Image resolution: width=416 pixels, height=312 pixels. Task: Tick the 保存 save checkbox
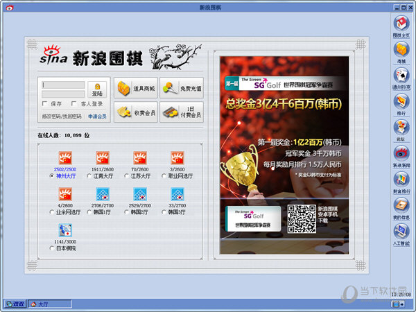[x=44, y=103]
